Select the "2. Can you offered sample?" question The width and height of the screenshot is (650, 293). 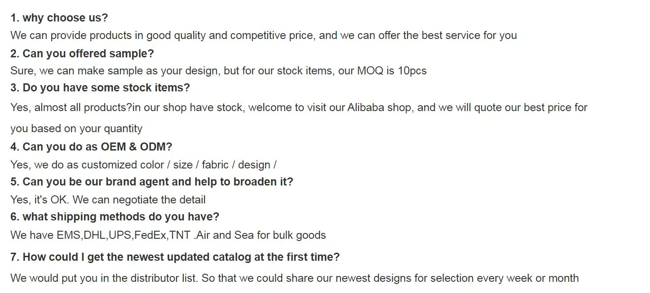pos(82,54)
